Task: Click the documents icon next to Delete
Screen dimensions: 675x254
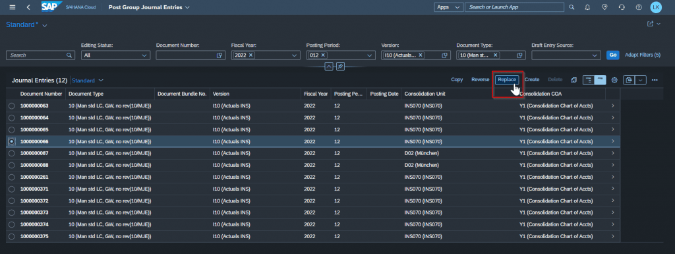Action: [574, 80]
